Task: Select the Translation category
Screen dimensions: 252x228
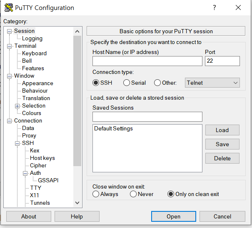Action: [36, 98]
